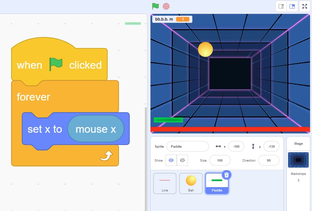Click the red line at stage bottom

[230, 129]
